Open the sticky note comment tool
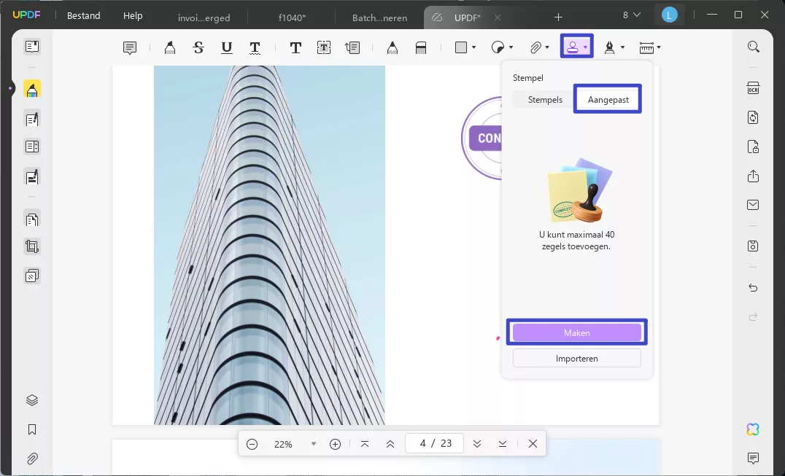The image size is (785, 476). [129, 47]
